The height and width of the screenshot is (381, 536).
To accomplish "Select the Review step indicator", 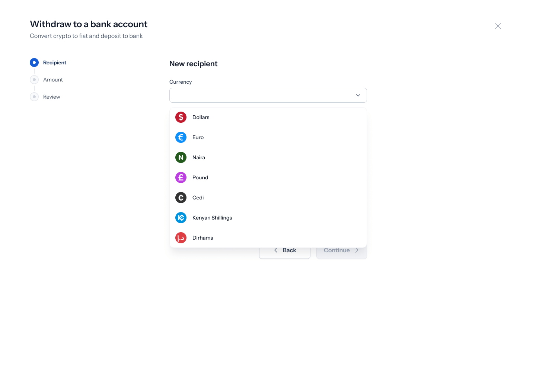I will tap(34, 97).
